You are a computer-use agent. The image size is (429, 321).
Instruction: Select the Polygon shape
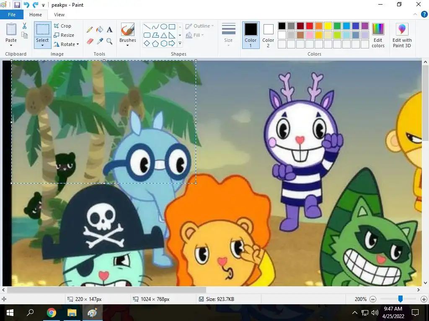pyautogui.click(x=155, y=35)
